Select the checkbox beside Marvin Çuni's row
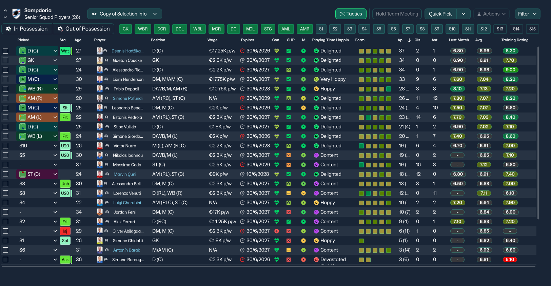Image resolution: width=551 pixels, height=286 pixels. coord(5,174)
